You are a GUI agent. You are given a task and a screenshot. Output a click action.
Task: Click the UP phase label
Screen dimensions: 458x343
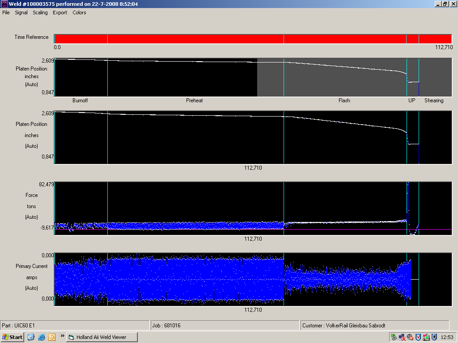(411, 100)
